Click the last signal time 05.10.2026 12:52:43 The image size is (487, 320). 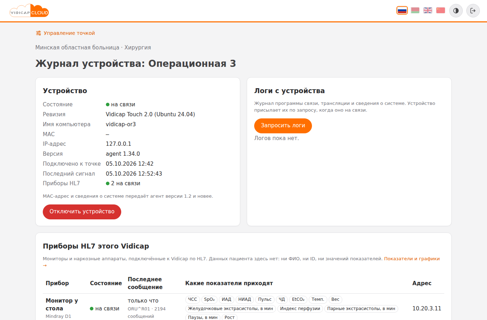134,174
